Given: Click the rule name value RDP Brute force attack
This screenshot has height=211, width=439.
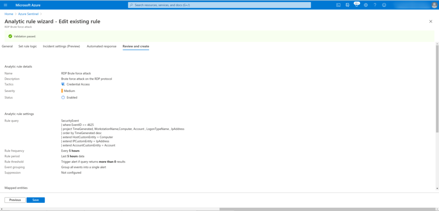Looking at the screenshot, I should [76, 73].
